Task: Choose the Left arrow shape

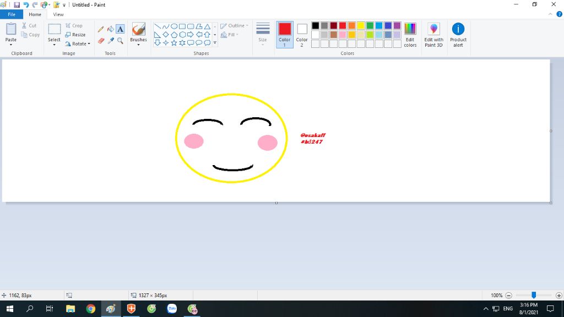Action: tap(199, 35)
